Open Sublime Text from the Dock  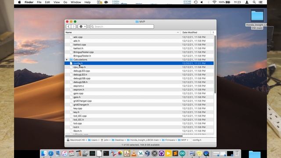point(175,153)
